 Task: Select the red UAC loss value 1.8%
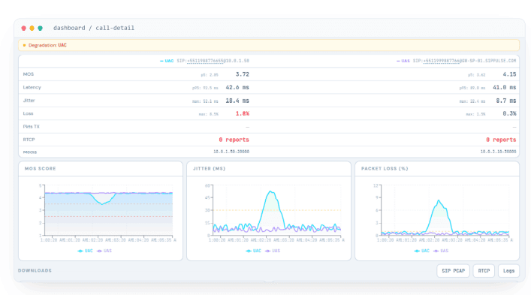[x=242, y=113]
